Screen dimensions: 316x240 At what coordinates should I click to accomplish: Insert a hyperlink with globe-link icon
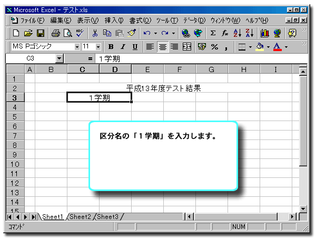coord(186,33)
